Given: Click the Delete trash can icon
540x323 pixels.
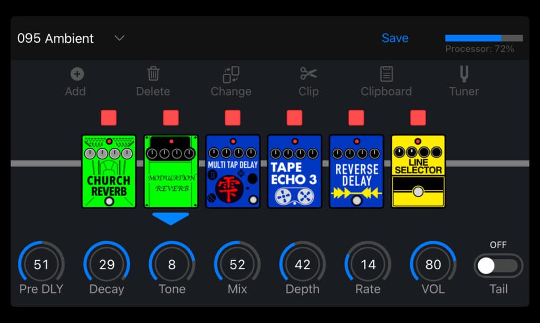Looking at the screenshot, I should pyautogui.click(x=153, y=74).
